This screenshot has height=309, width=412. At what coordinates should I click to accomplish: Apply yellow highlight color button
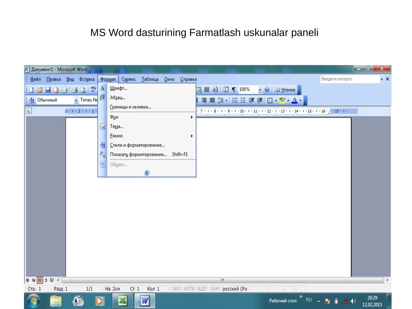282,100
